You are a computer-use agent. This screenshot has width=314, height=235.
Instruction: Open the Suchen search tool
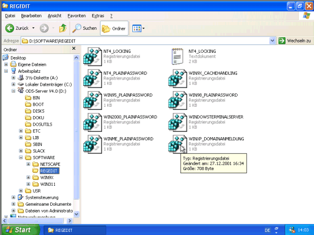coord(85,28)
